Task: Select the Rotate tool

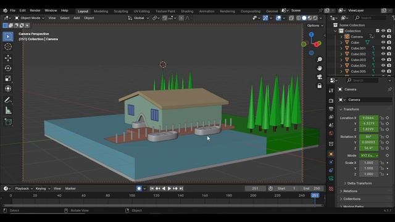Action: coord(8,68)
